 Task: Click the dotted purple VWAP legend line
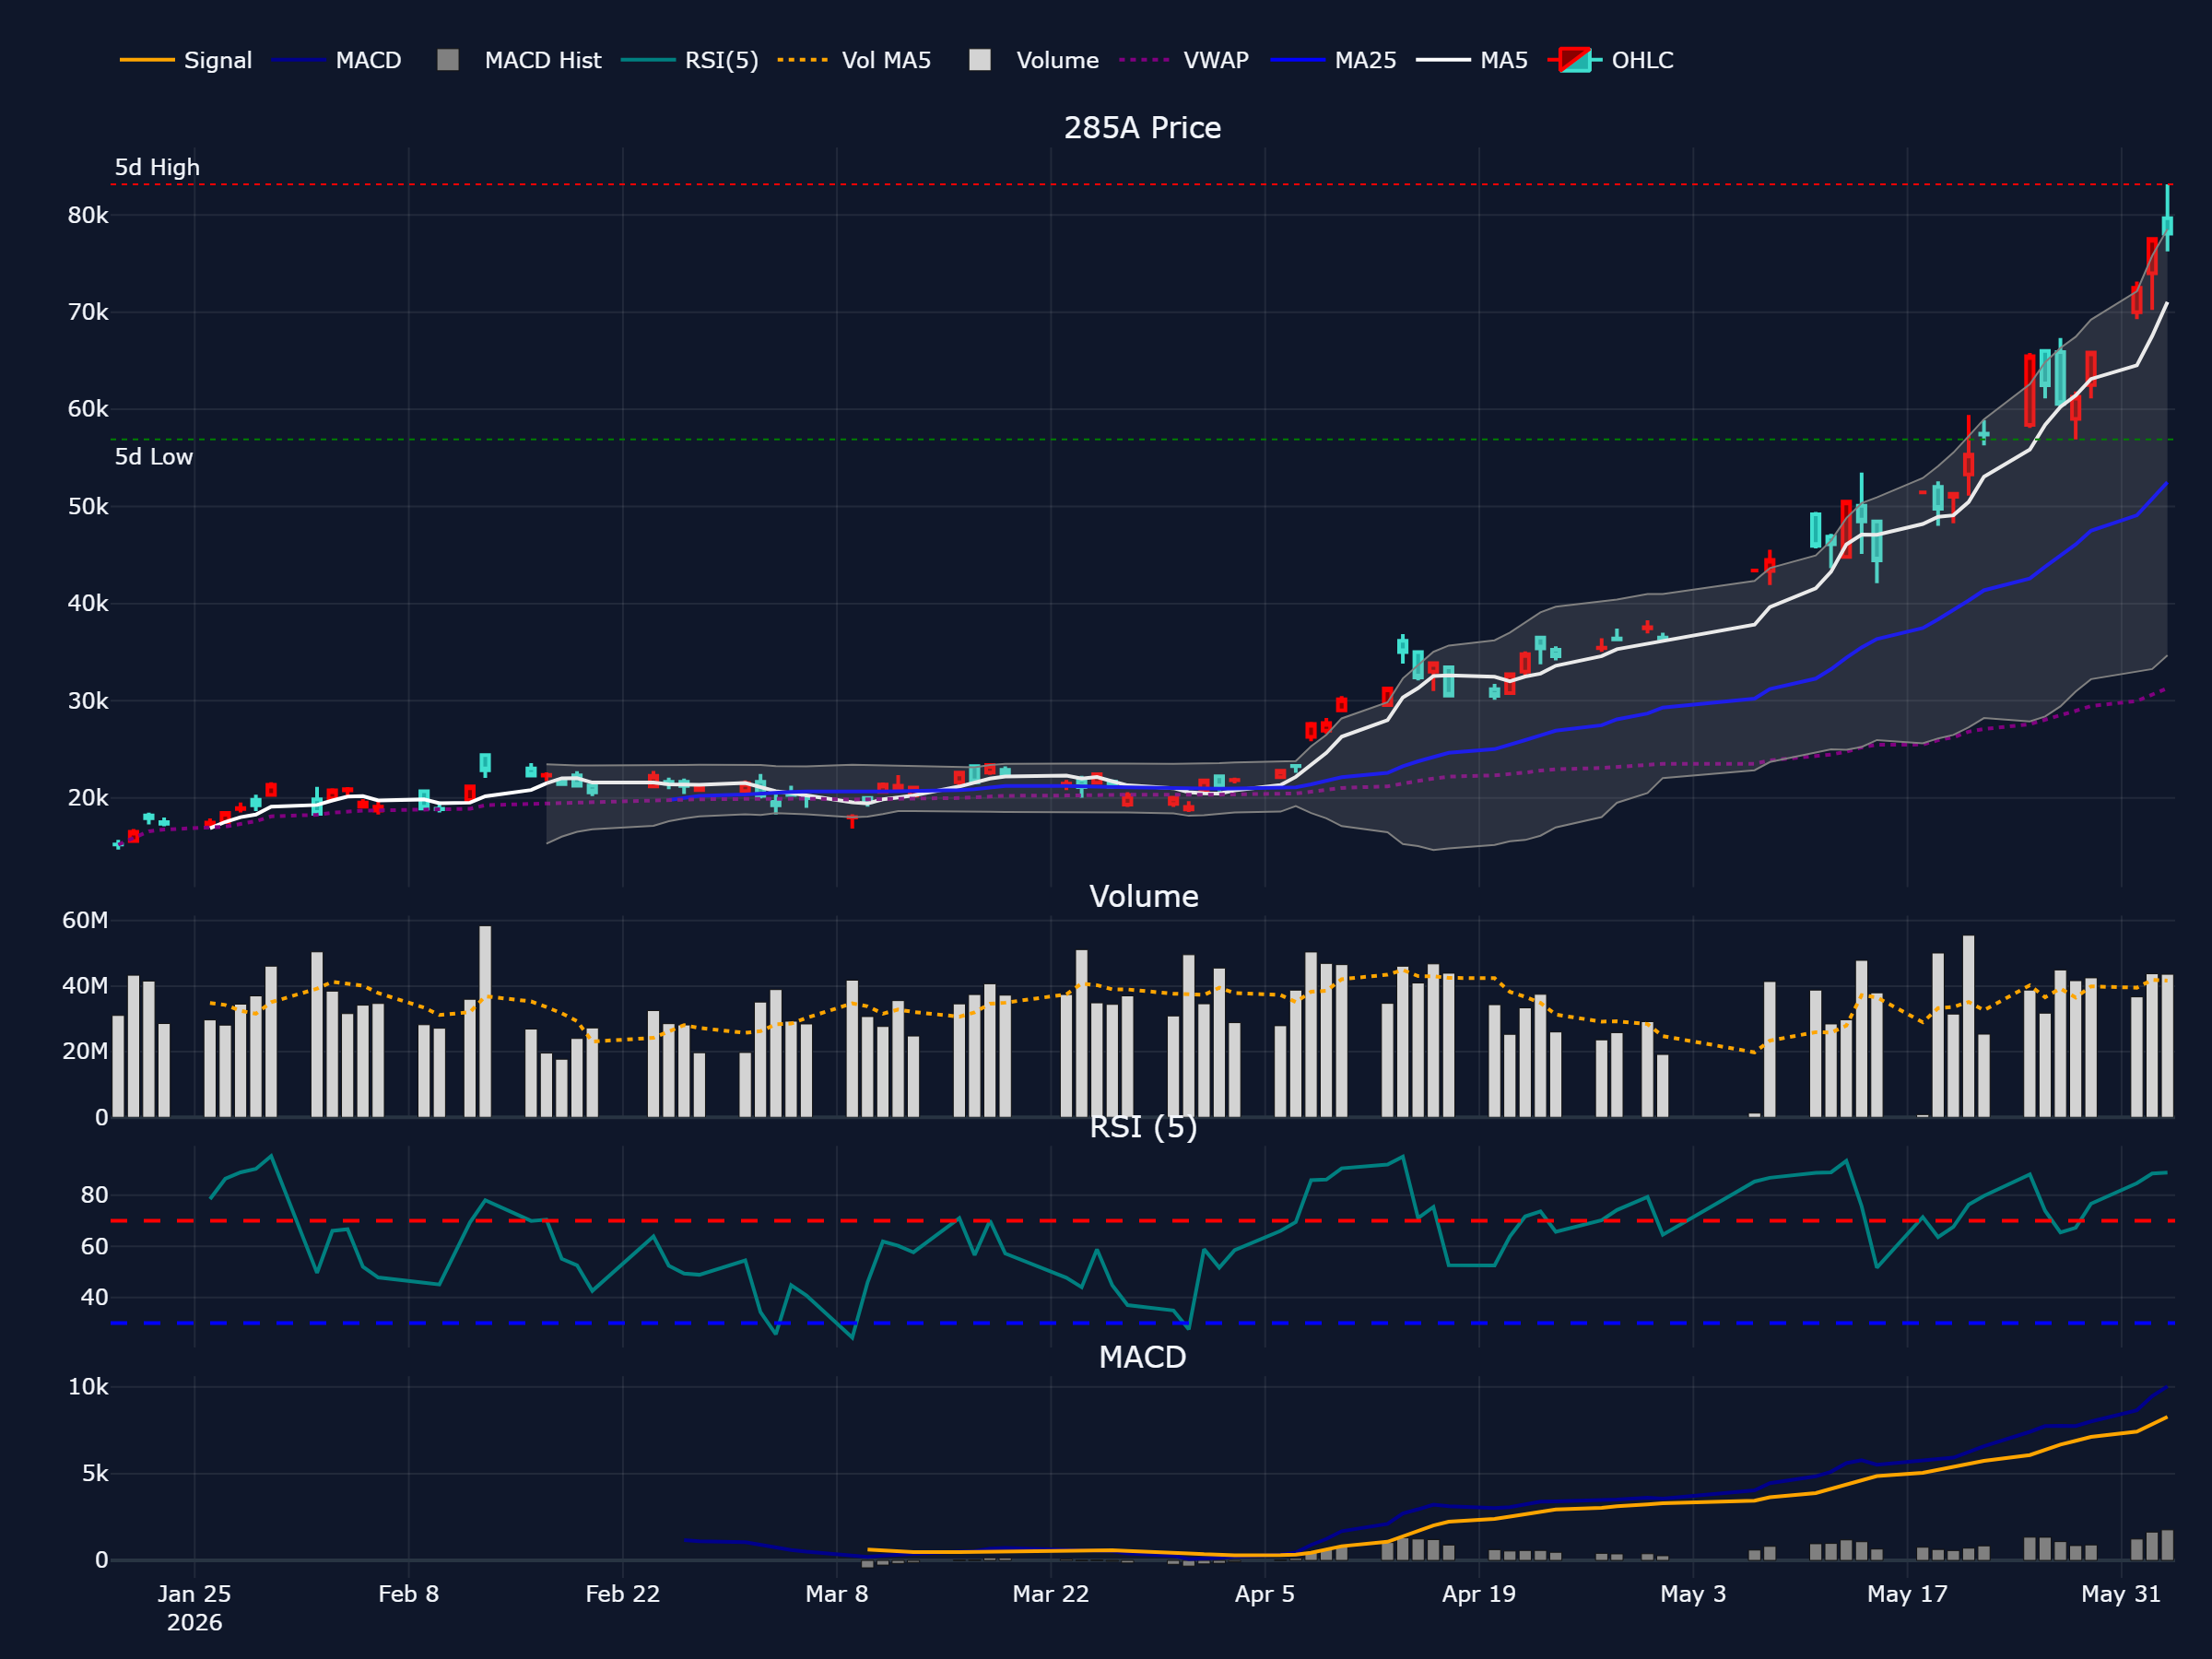tap(1144, 60)
